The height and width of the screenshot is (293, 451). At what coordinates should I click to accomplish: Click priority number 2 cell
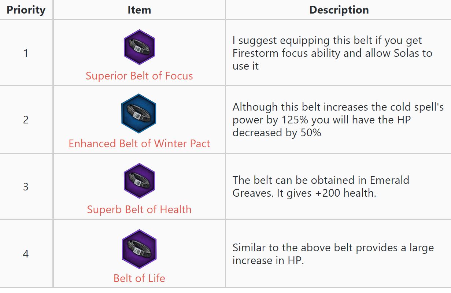pyautogui.click(x=26, y=120)
